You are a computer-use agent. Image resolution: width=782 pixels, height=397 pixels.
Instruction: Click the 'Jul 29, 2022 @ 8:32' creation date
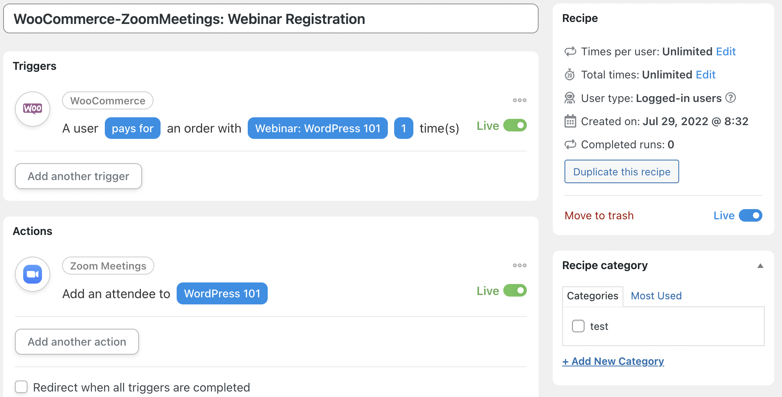(695, 121)
